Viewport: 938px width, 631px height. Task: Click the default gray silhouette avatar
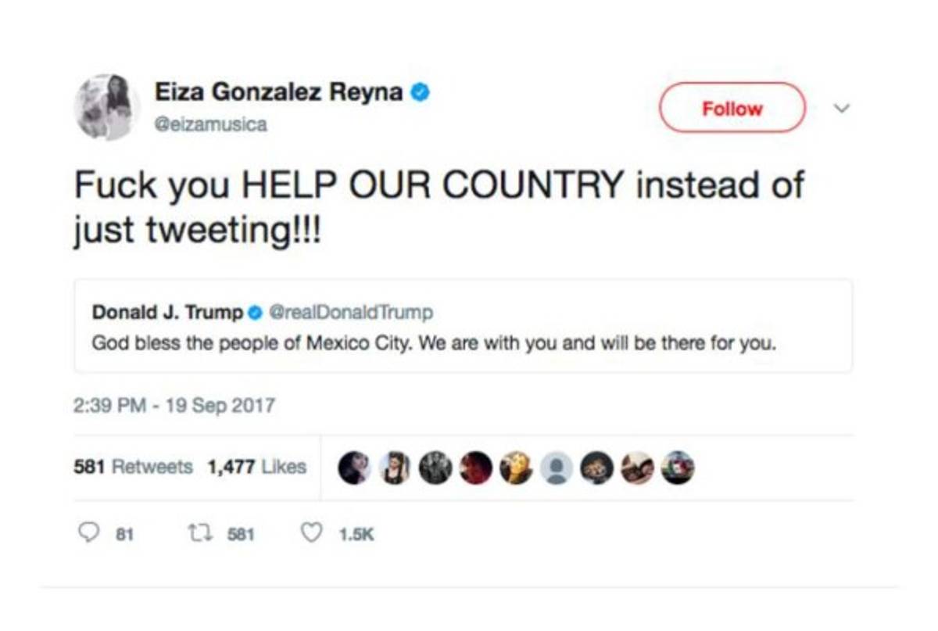point(557,468)
